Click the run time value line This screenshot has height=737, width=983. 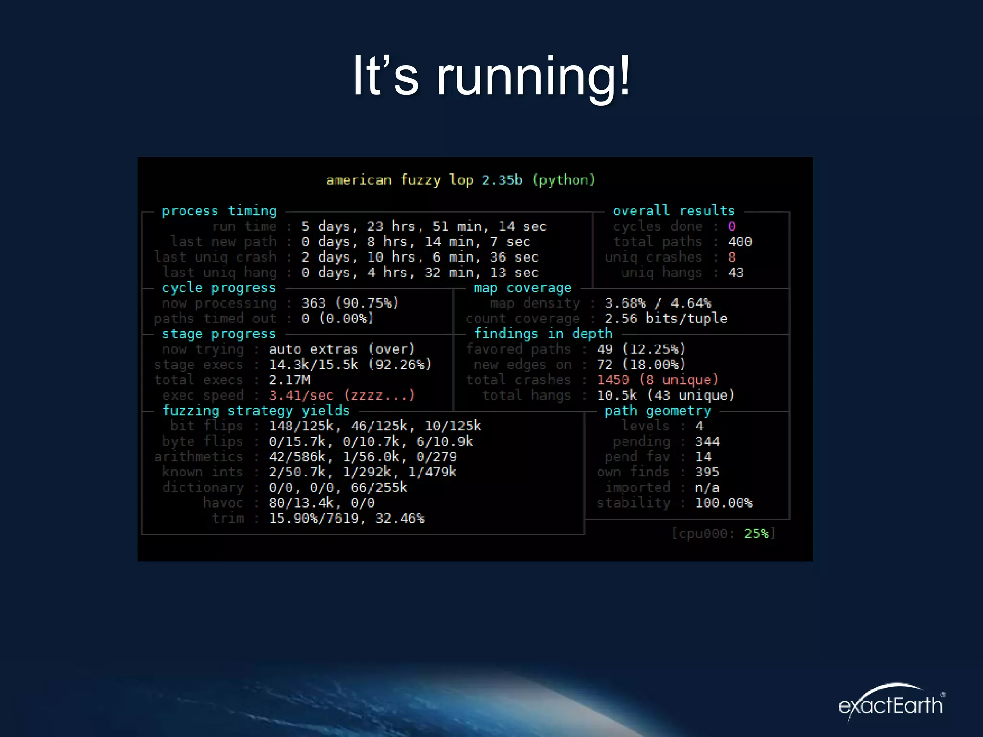423,226
